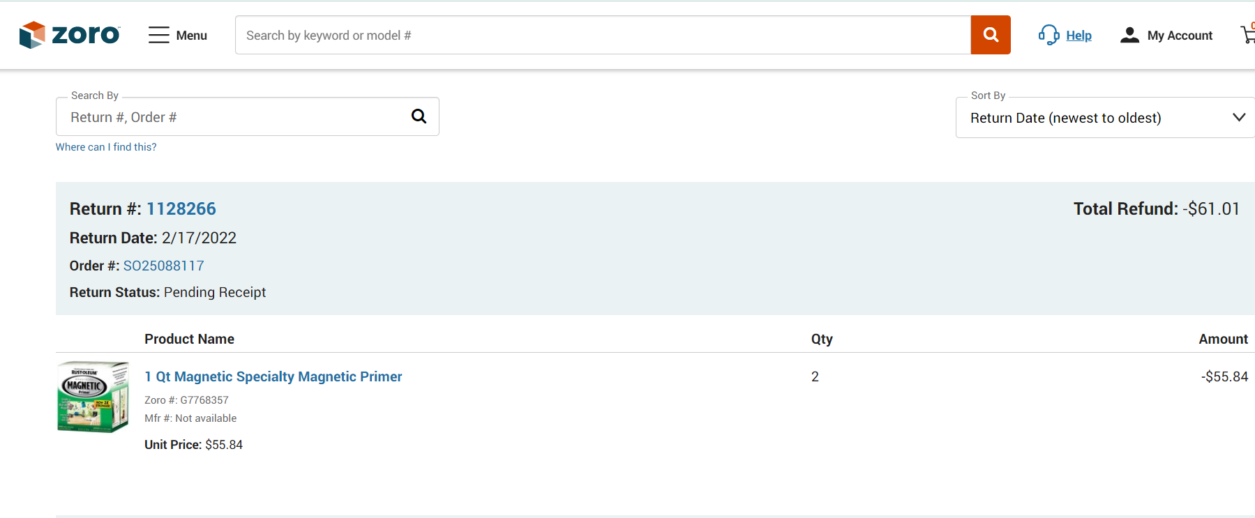Open the Magnetic Specialty Magnetic Primer link
This screenshot has height=518, width=1255.
[x=273, y=376]
